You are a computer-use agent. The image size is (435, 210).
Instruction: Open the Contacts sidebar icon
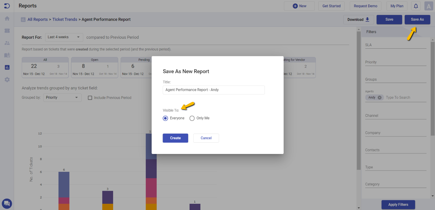pyautogui.click(x=7, y=43)
